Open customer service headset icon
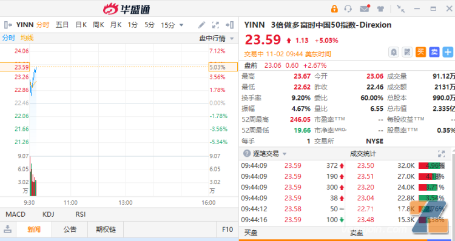 pyautogui.click(x=348, y=8)
